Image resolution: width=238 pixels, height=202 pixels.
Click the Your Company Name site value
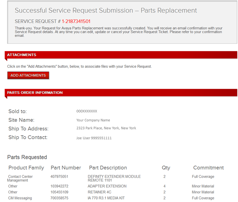click(x=93, y=120)
